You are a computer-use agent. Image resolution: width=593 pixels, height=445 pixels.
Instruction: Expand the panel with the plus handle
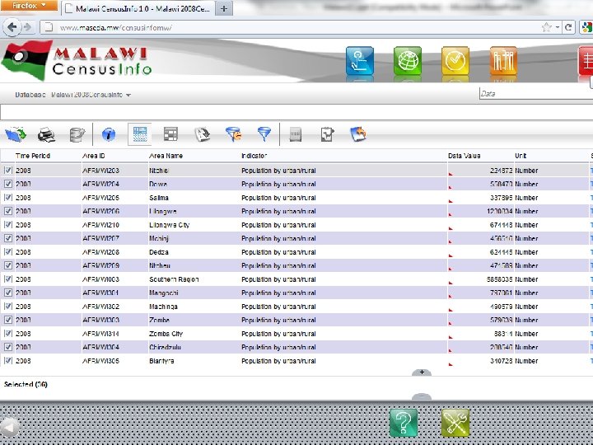click(422, 372)
